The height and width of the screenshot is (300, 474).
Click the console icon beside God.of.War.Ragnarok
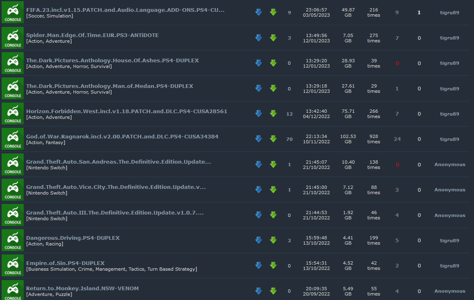click(x=13, y=139)
